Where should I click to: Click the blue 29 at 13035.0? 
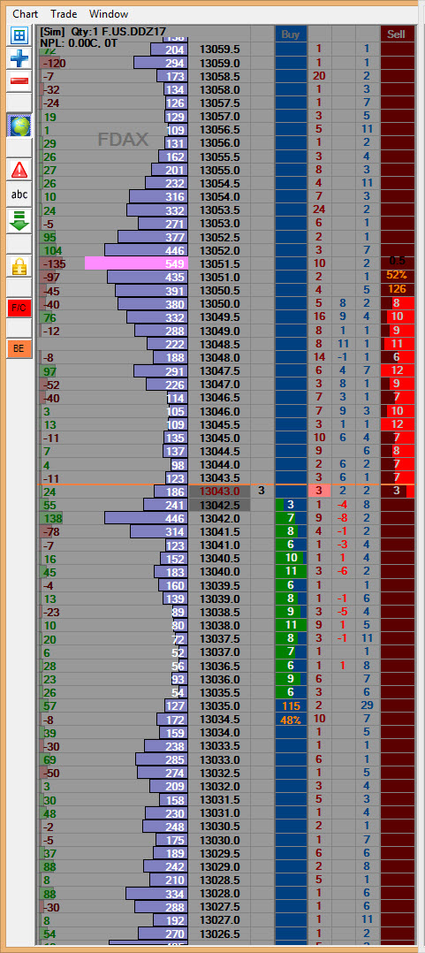[x=367, y=706]
